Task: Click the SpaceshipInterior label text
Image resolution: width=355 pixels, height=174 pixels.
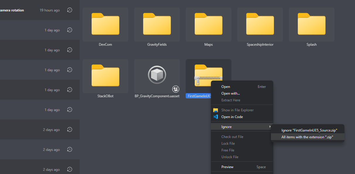Action: click(x=260, y=45)
